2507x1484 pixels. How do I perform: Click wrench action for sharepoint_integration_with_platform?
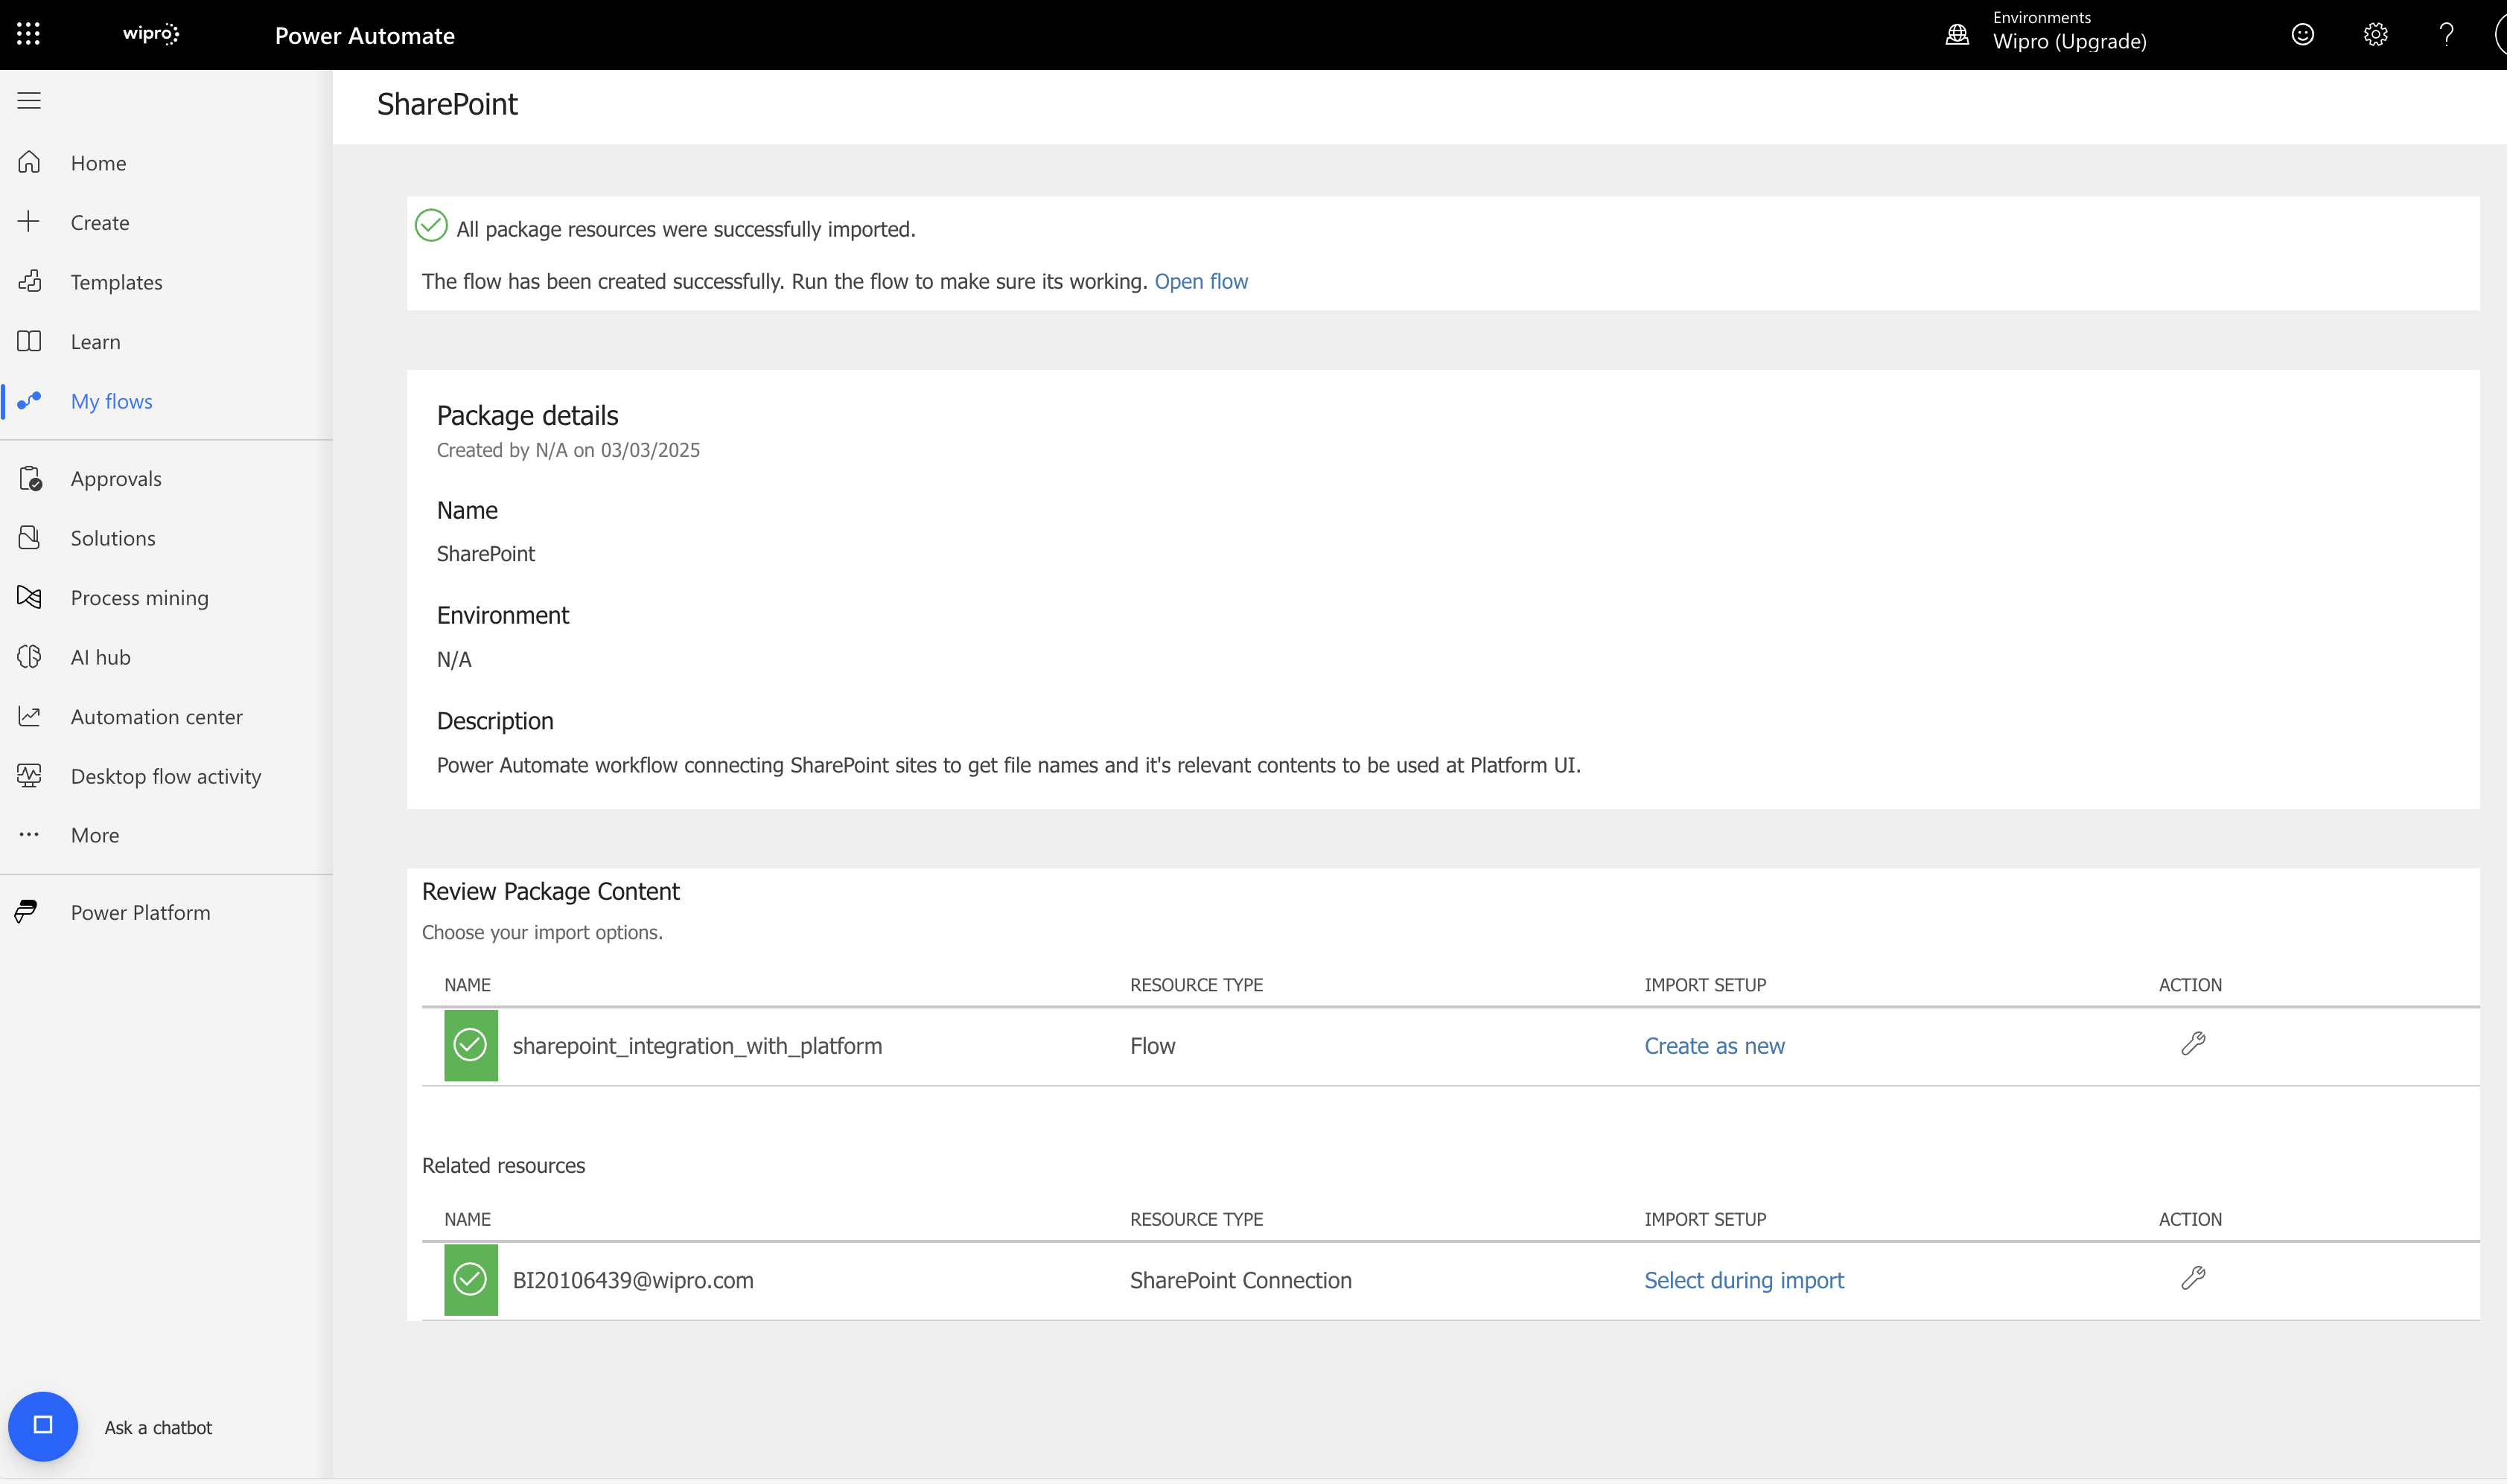point(2193,1044)
